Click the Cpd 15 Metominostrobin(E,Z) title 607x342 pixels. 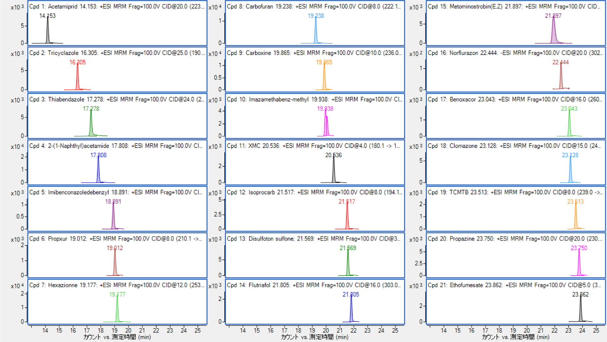(514, 7)
